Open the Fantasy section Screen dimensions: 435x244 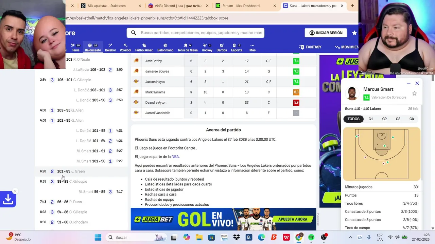click(310, 47)
